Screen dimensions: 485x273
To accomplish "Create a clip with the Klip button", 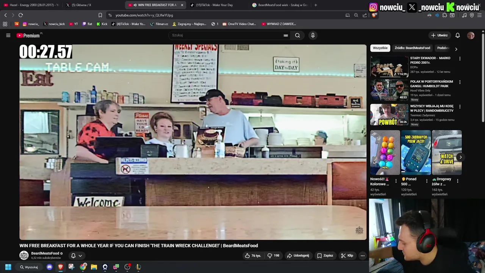I will [347, 256].
